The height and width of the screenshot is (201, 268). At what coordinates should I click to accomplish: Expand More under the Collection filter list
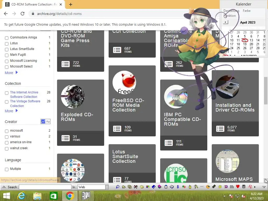click(x=11, y=111)
